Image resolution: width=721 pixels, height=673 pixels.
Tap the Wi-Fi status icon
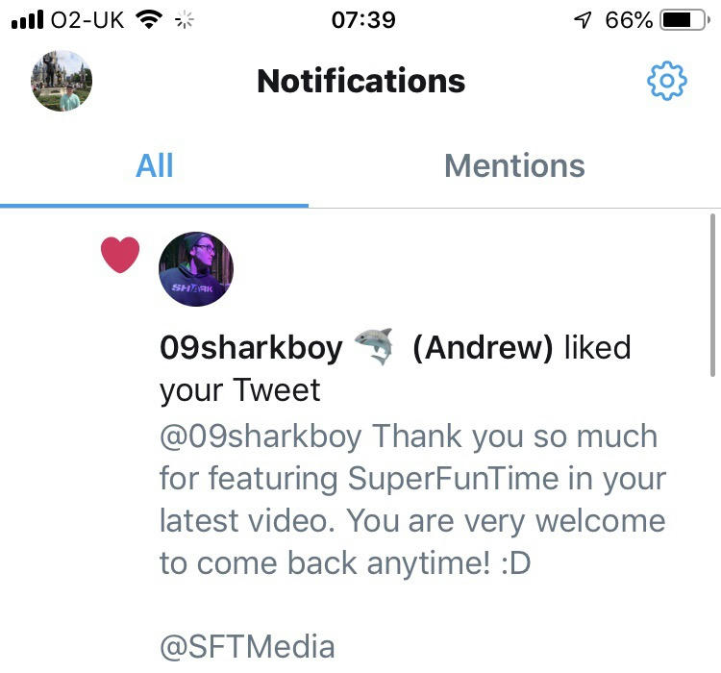tap(149, 20)
